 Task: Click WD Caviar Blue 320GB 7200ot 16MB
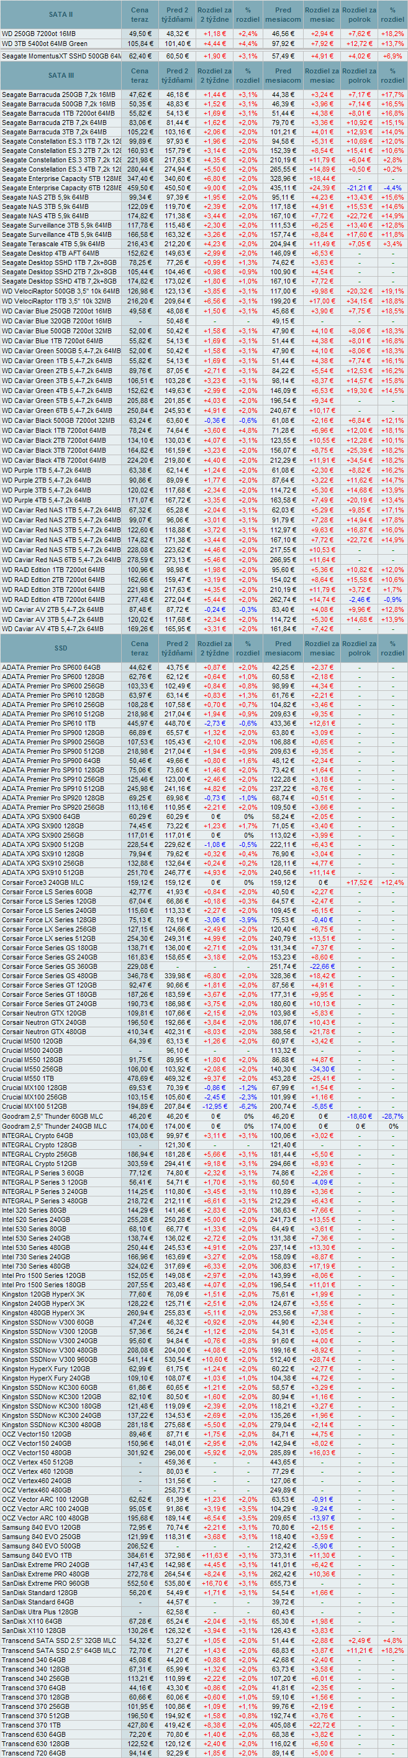tap(57, 321)
